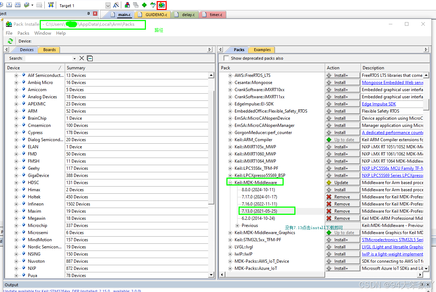
Task: Close the Project panel with red X
Action: (95, 14)
